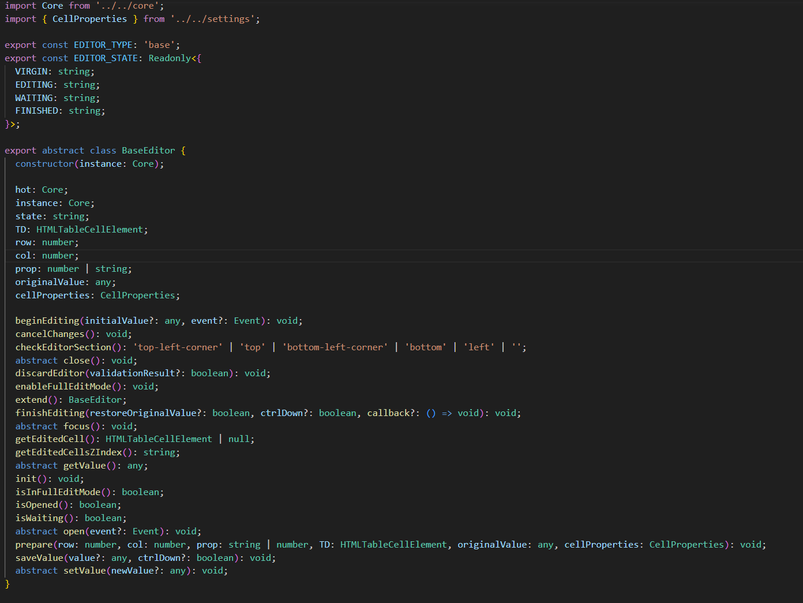Click the BaseEditor class name in declaration

pos(148,151)
